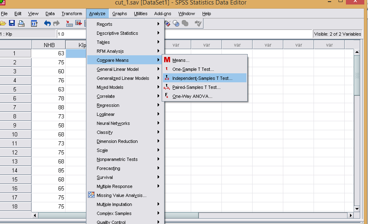Viewport: 368px width, 224px height.
Task: Open the Graphs menu
Action: 120,14
